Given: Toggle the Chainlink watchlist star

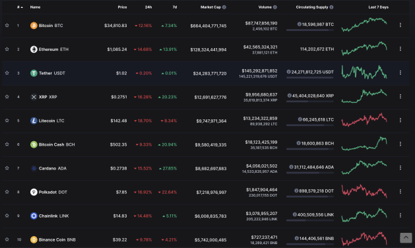Looking at the screenshot, I should (7, 216).
